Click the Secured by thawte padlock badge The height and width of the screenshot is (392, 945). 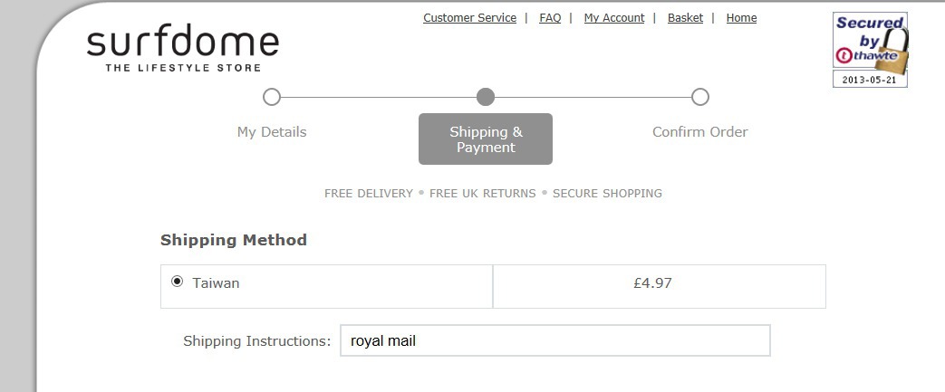coord(870,49)
